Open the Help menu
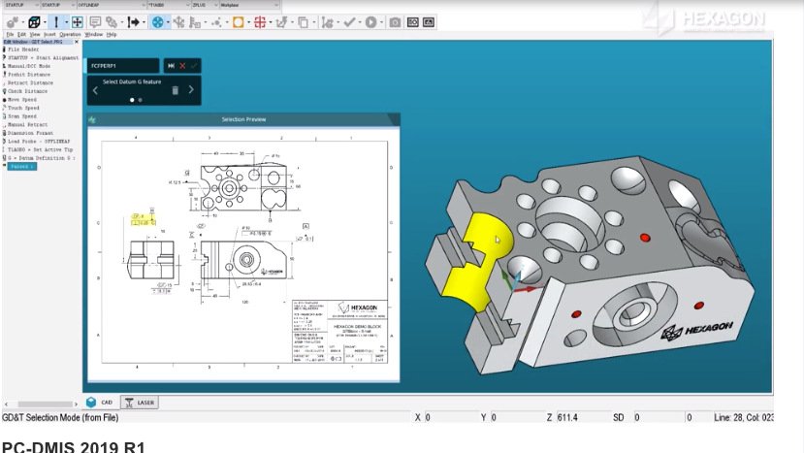The width and height of the screenshot is (804, 453). (x=112, y=34)
